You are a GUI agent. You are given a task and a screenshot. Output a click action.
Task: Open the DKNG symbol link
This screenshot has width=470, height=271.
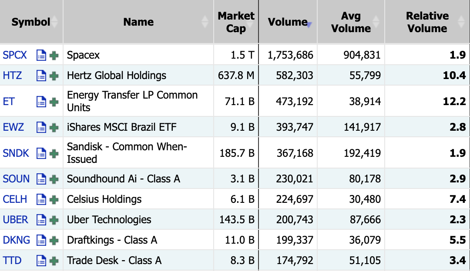pyautogui.click(x=16, y=240)
